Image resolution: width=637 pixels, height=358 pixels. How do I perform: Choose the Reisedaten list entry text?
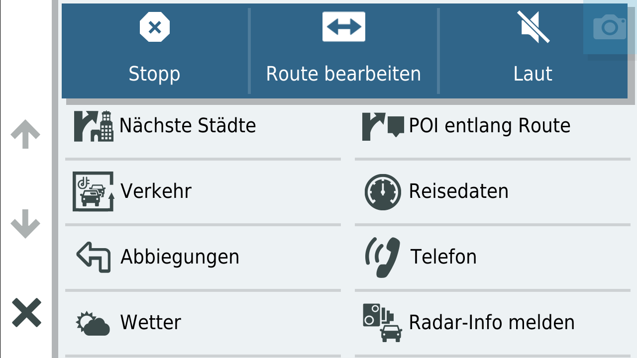(x=458, y=191)
